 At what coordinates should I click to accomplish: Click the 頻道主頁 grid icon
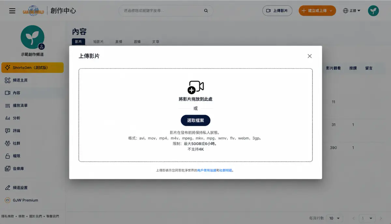tap(7, 80)
